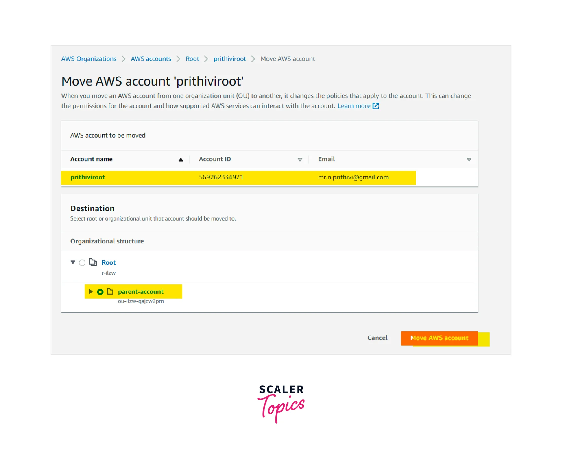The height and width of the screenshot is (455, 562).
Task: Open the Learn more link
Action: coord(353,106)
